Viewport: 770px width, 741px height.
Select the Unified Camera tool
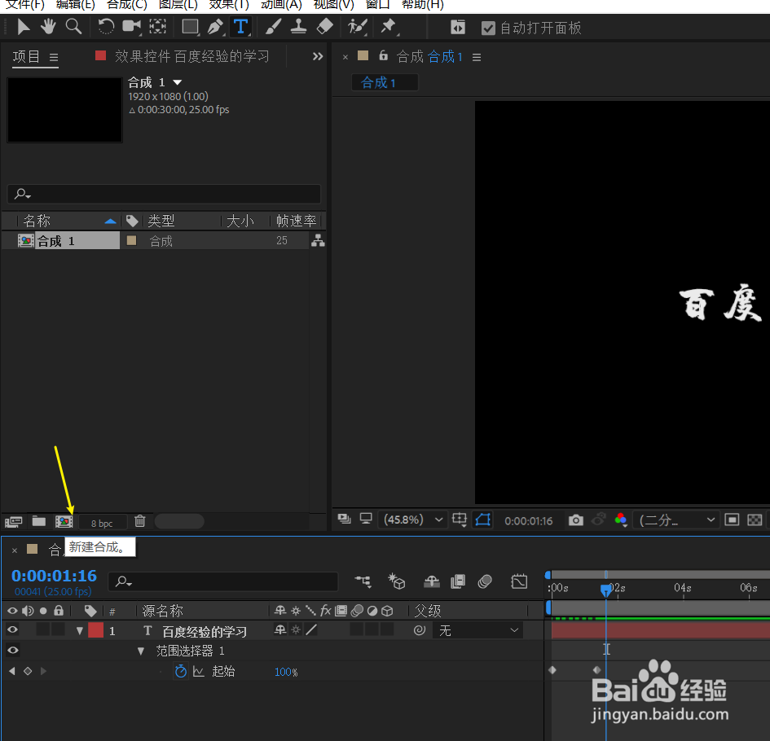coord(131,27)
